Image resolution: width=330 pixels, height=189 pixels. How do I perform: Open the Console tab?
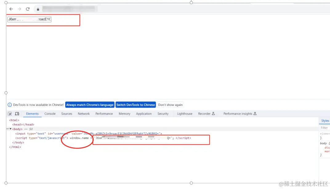point(50,114)
